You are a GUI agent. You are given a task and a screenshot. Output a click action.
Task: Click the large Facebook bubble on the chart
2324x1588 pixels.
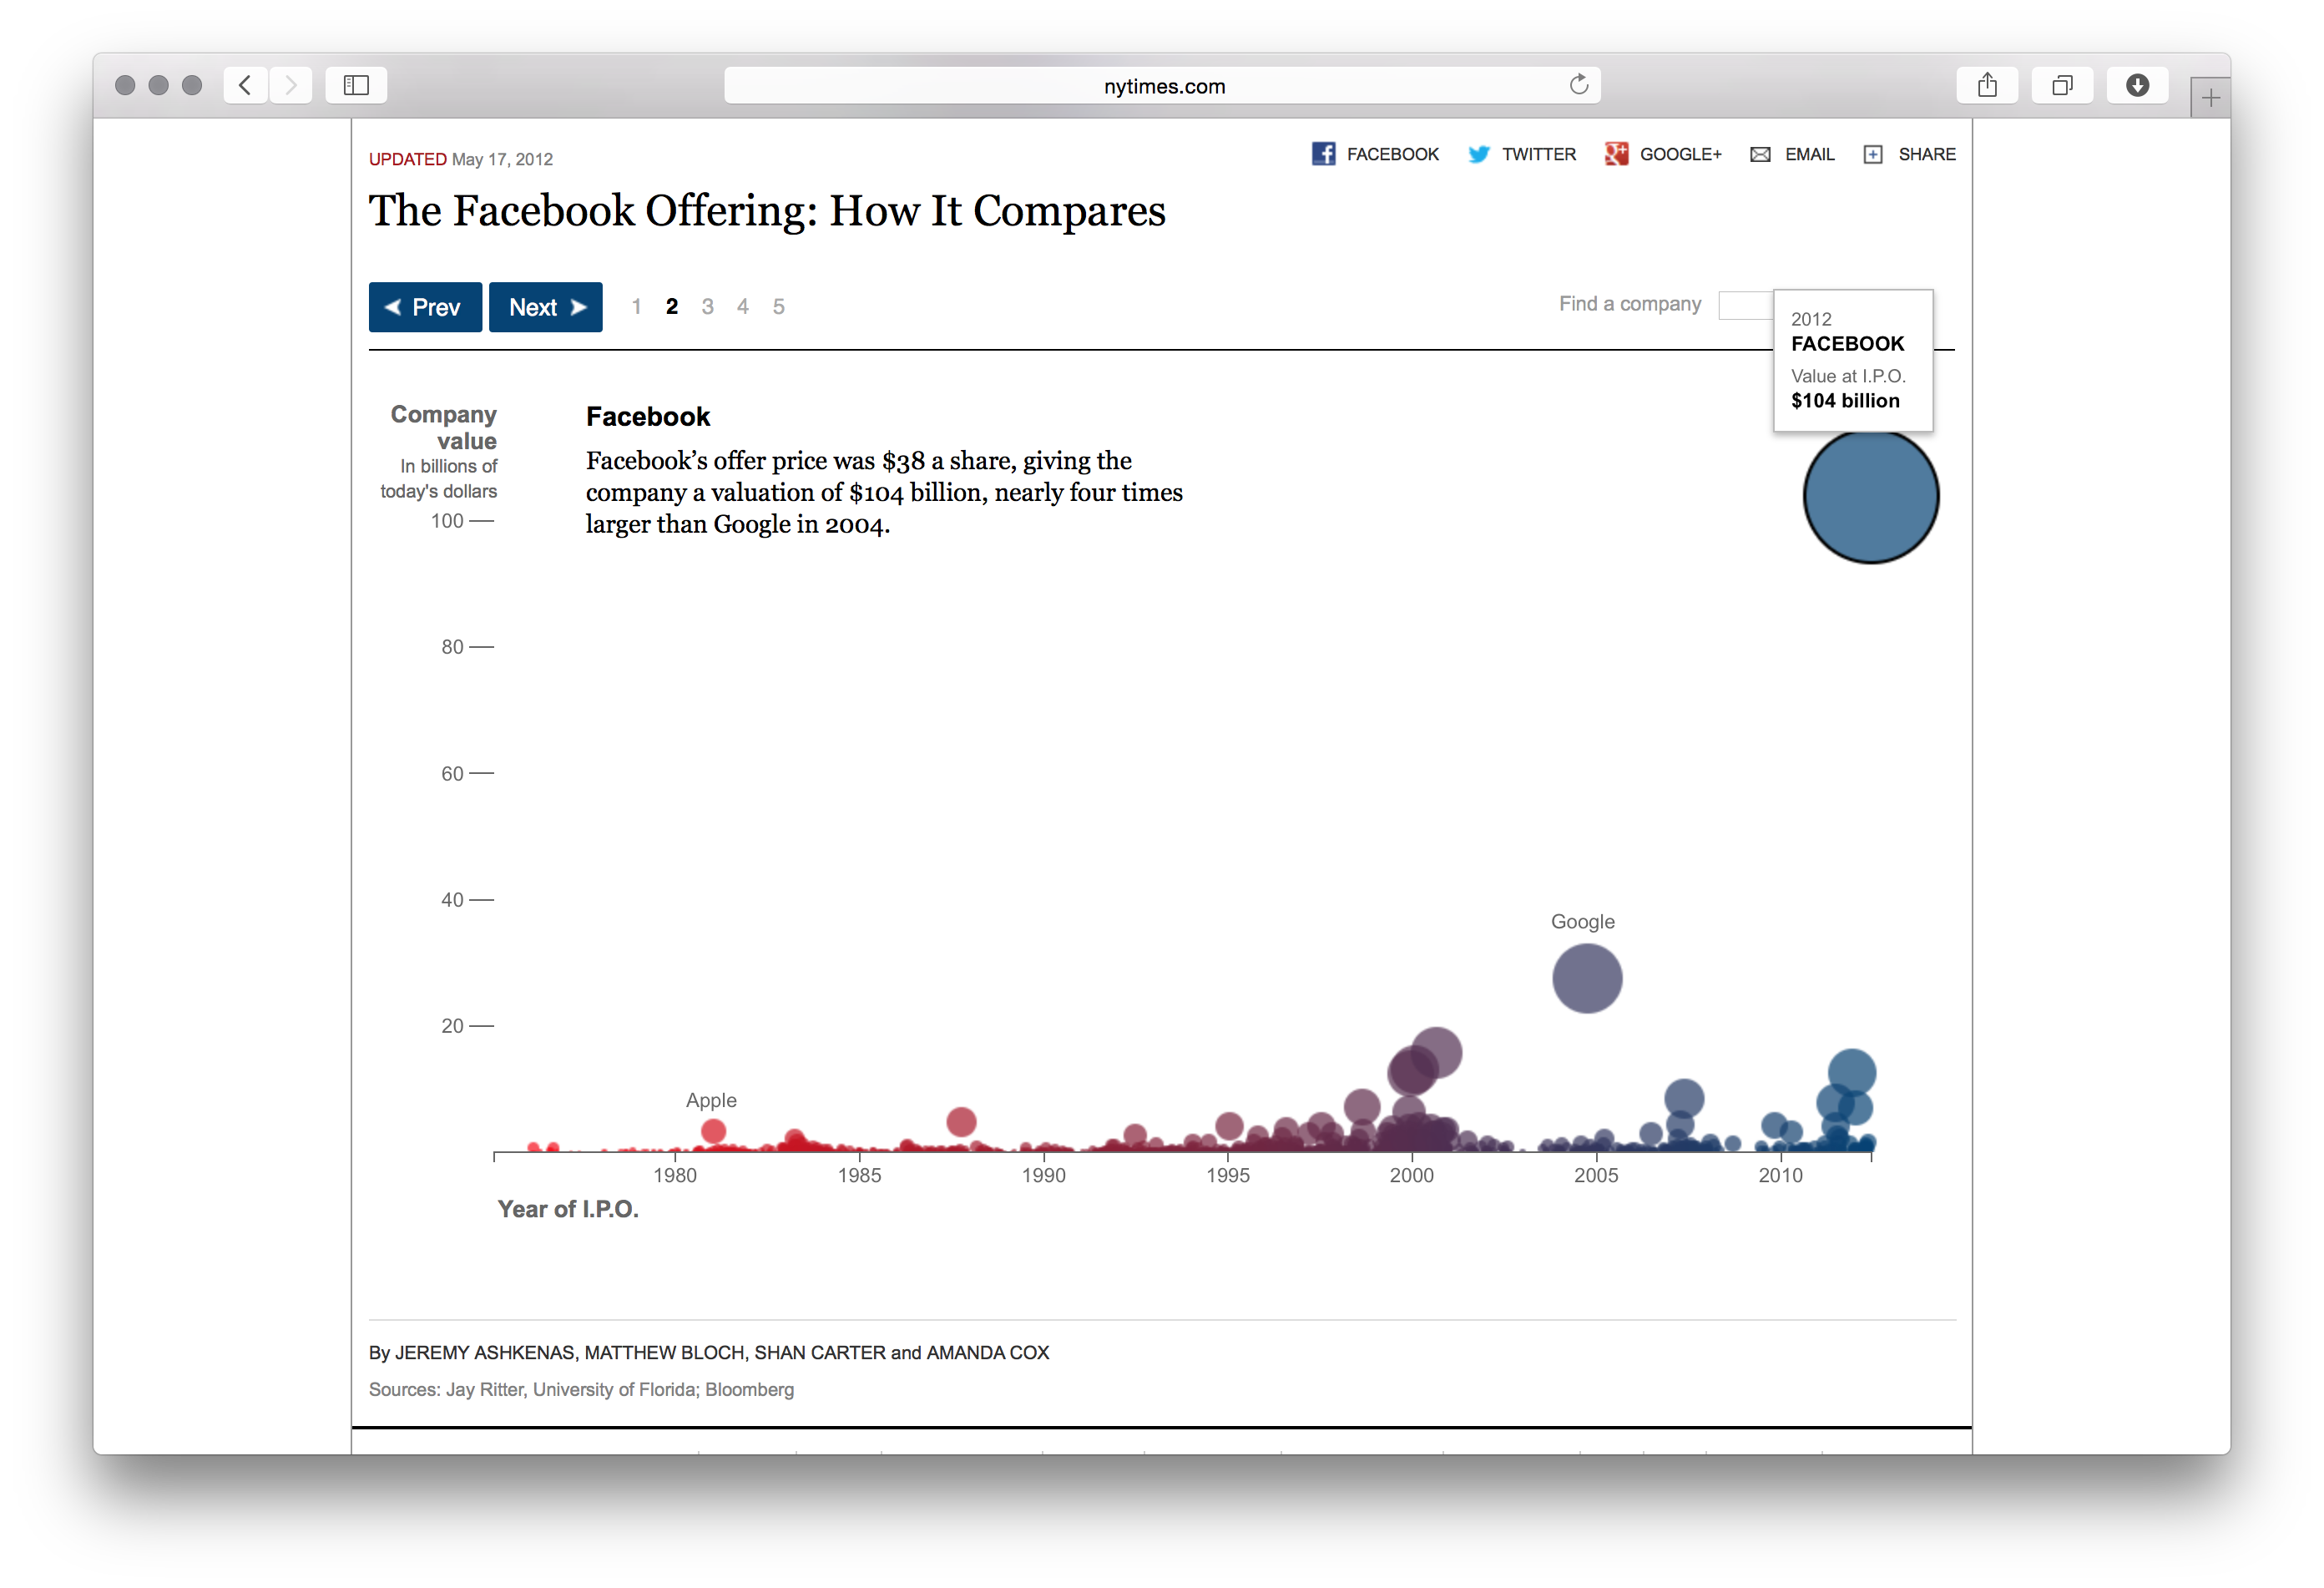1871,495
